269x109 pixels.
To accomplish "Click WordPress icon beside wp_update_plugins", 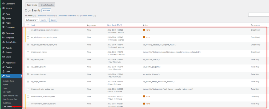I will (x=28, y=67).
